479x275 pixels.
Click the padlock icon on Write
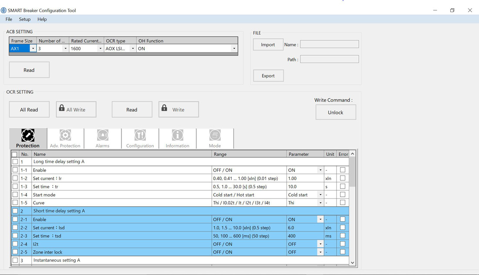[164, 108]
